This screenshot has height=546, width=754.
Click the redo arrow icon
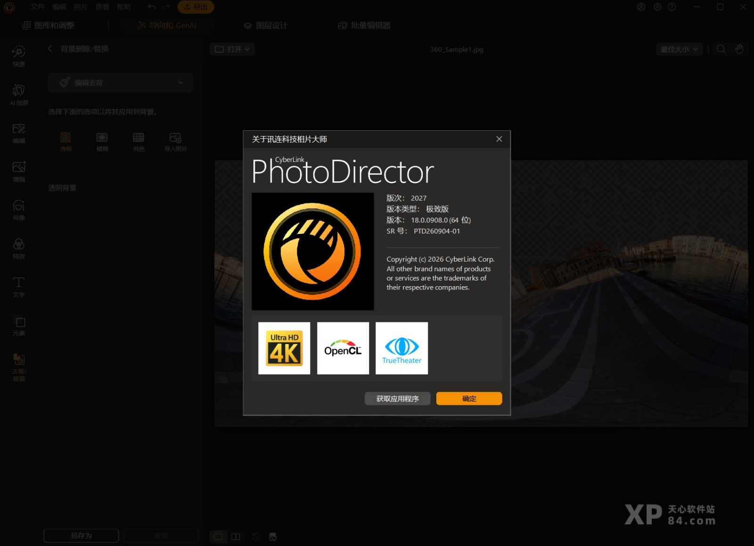pos(165,7)
